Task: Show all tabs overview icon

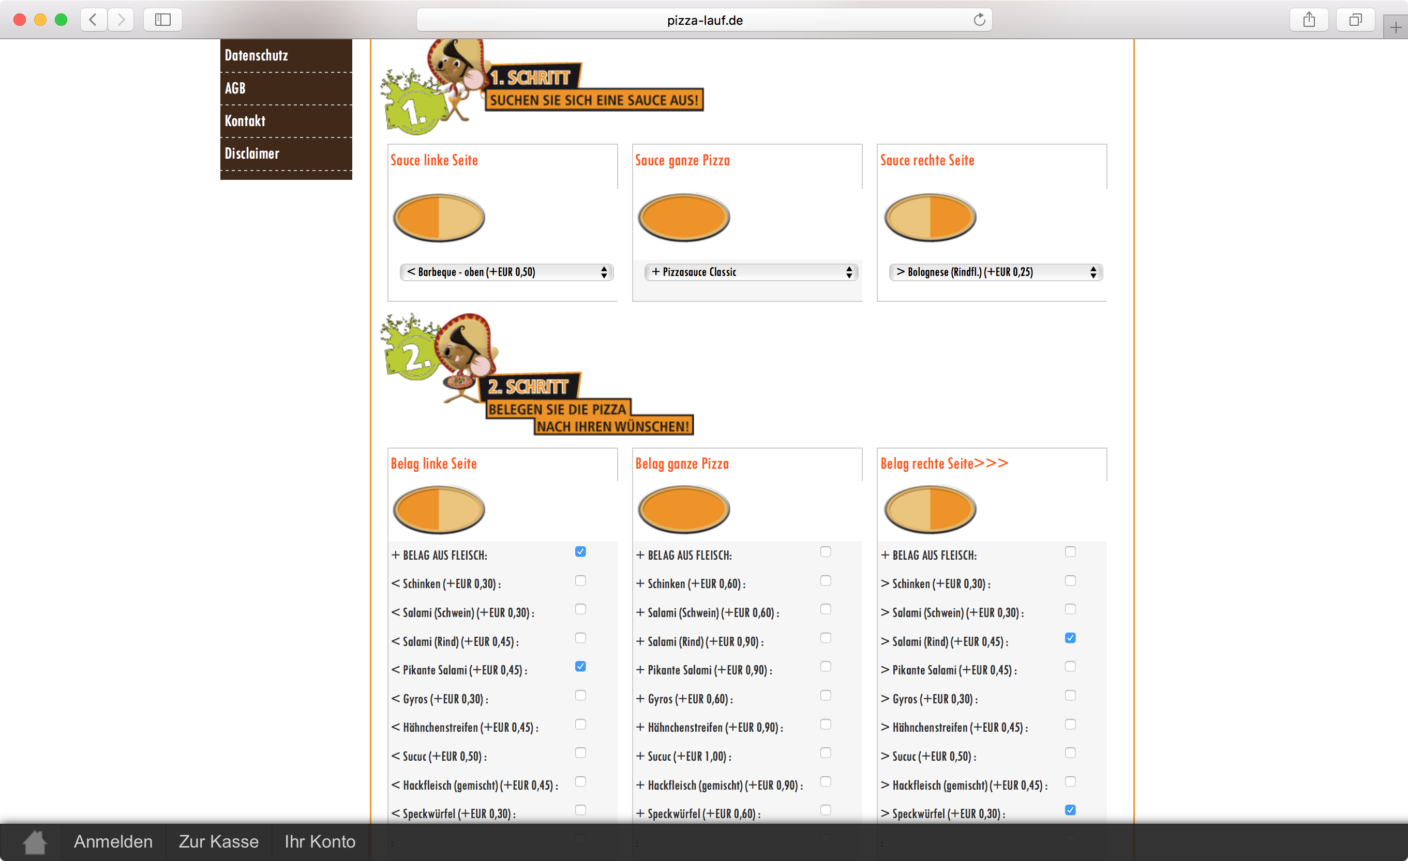Action: click(x=1355, y=20)
